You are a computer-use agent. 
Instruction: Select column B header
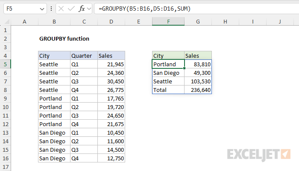pyautogui.click(x=54, y=21)
